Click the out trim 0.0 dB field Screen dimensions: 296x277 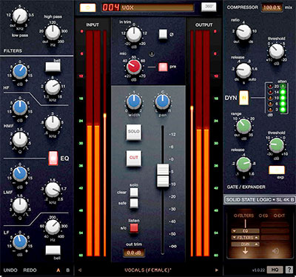[x=134, y=253]
